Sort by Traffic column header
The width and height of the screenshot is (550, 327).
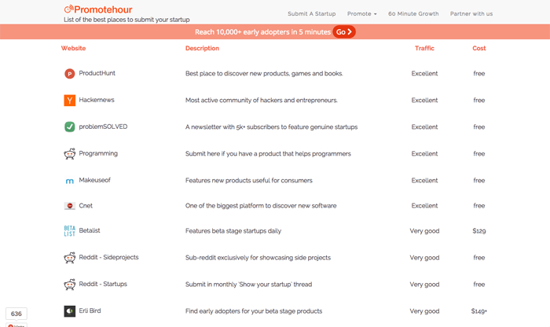click(x=424, y=49)
